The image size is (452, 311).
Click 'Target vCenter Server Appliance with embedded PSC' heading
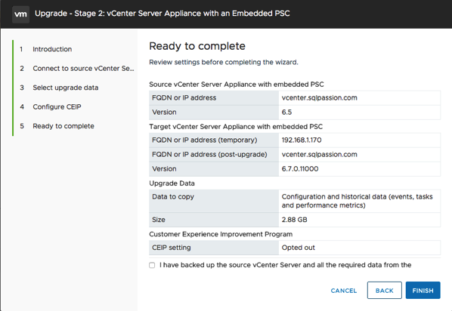tap(236, 127)
